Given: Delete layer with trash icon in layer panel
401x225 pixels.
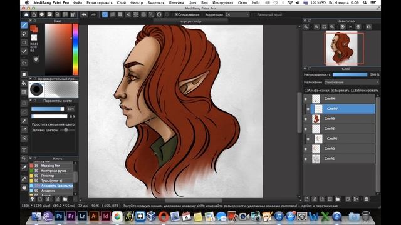Looking at the screenshot, I should 366,199.
